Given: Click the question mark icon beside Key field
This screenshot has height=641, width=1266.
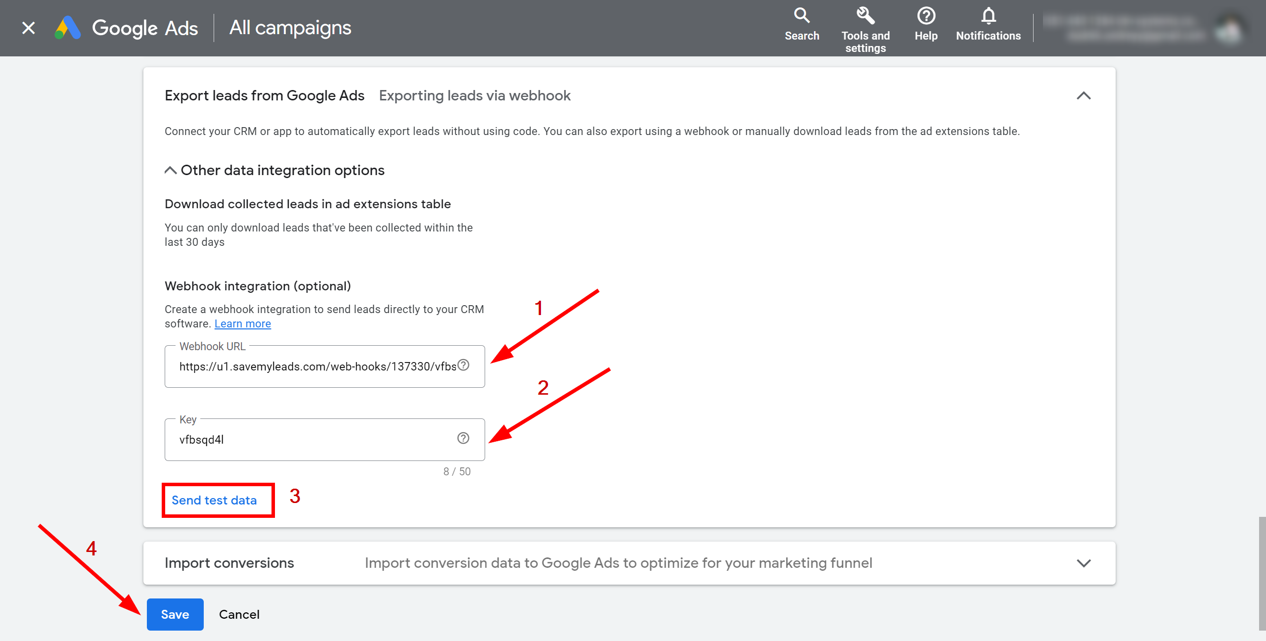Looking at the screenshot, I should [x=462, y=437].
